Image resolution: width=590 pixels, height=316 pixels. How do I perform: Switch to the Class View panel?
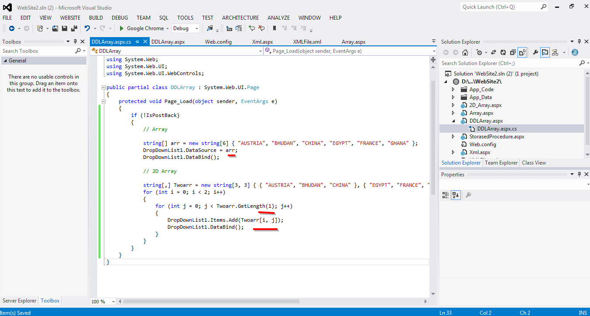coord(534,162)
